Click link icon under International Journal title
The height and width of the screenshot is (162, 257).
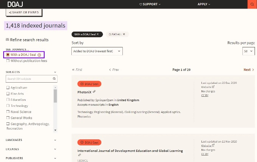click(x=79, y=155)
